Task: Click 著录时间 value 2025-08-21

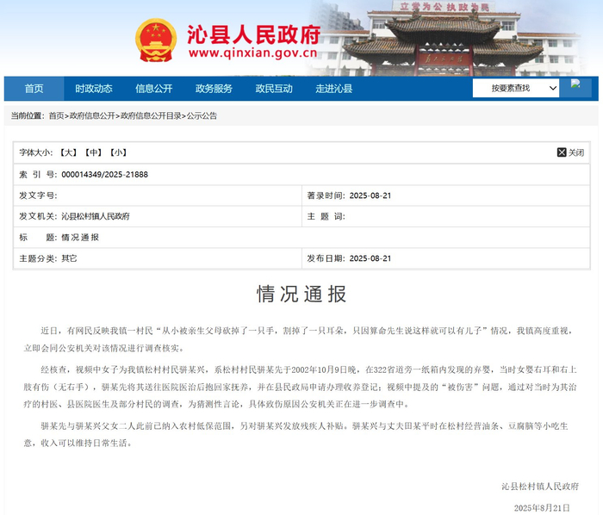Action: pyautogui.click(x=370, y=195)
